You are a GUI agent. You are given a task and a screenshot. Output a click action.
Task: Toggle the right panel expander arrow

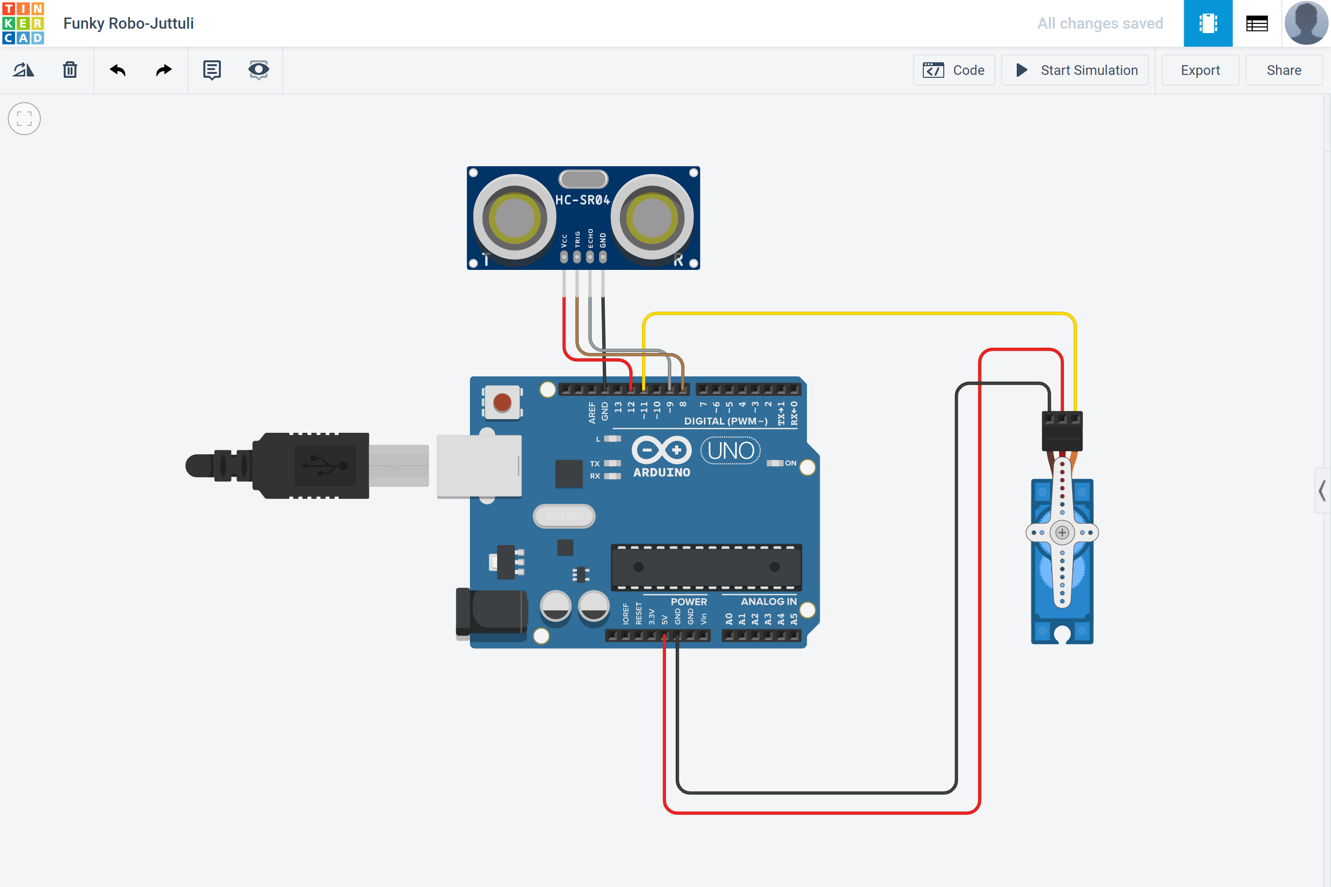tap(1323, 487)
